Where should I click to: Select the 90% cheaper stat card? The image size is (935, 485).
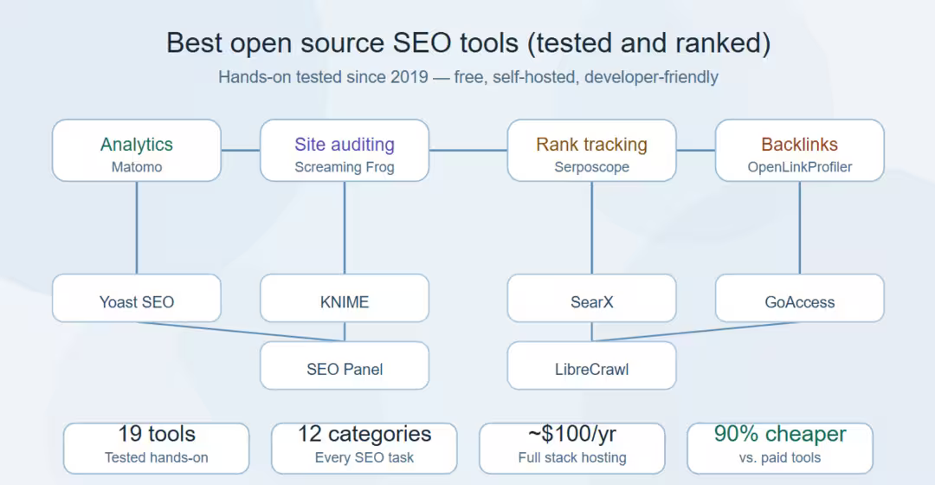tap(780, 449)
